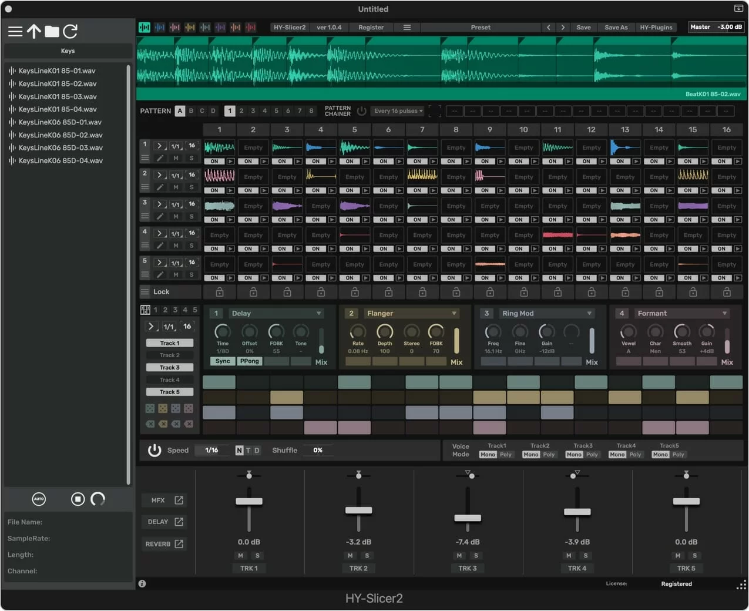Click the AUTO icon below the file list

pyautogui.click(x=39, y=499)
